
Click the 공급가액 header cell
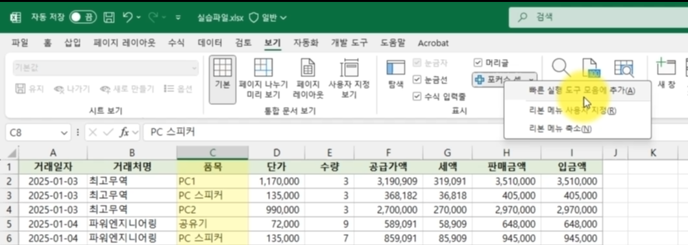pos(387,167)
